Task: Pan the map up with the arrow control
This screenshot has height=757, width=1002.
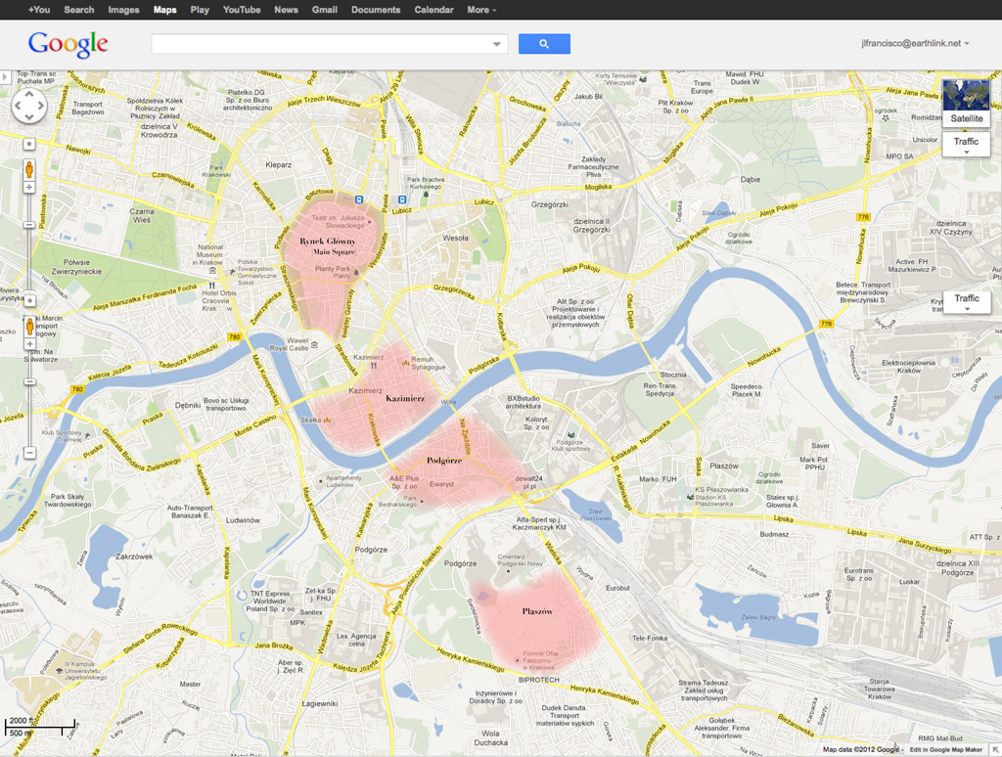Action: 28,95
